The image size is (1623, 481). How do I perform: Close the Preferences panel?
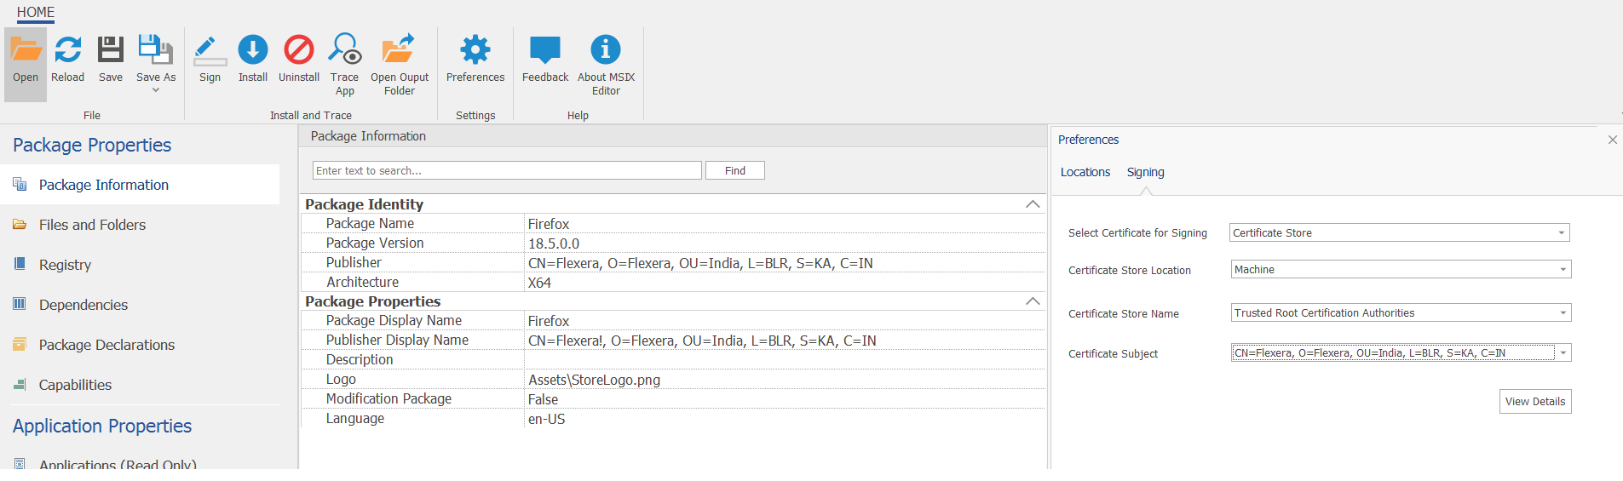coord(1612,140)
